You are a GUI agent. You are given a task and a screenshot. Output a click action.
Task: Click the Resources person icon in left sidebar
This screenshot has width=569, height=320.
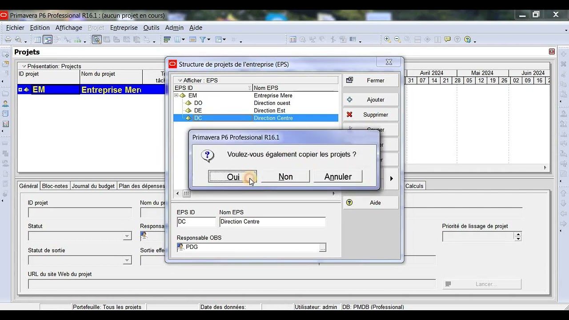(x=5, y=104)
